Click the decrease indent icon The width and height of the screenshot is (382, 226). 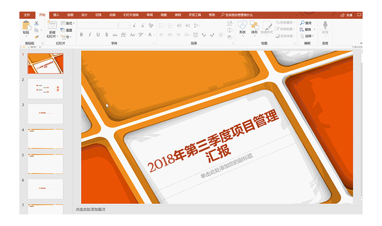179,26
